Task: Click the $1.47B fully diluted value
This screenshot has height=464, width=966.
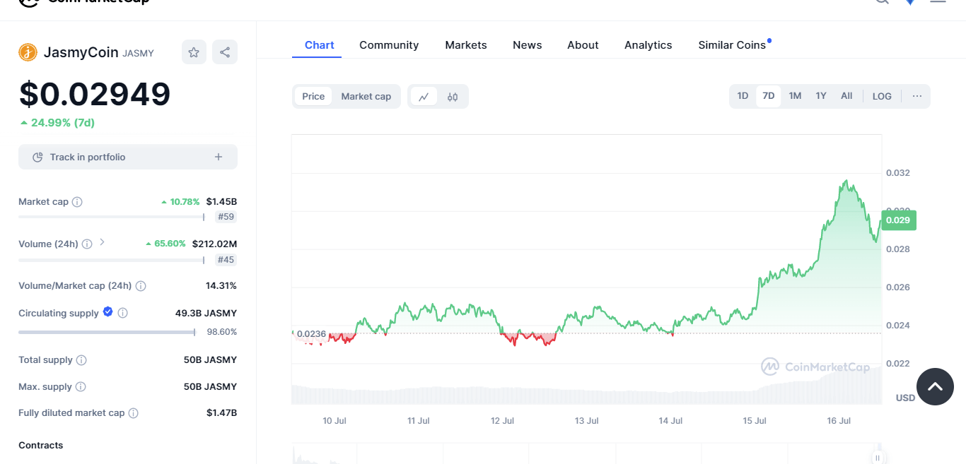Action: [x=221, y=413]
